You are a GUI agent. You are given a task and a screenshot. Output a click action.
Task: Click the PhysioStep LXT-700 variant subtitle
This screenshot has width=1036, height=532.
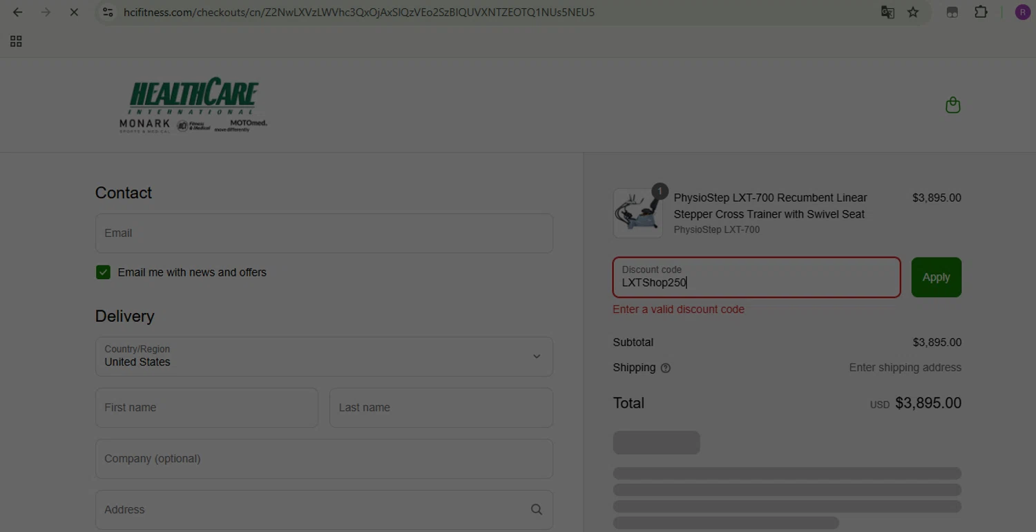pos(717,229)
